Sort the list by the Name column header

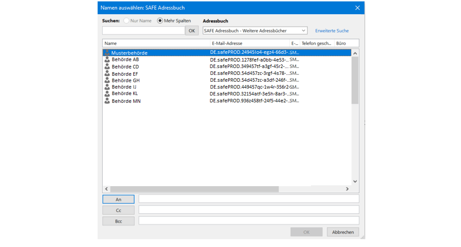[156, 43]
